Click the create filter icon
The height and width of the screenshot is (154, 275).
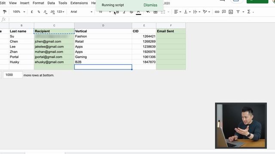238,12
